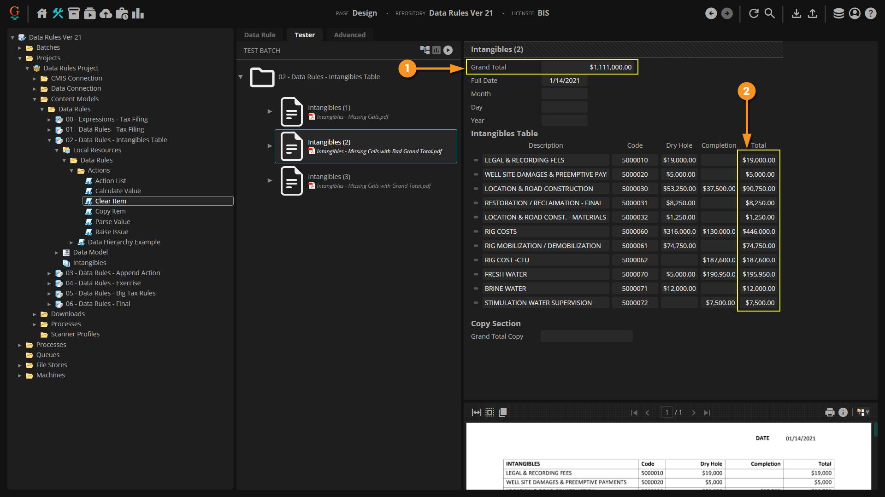The image size is (885, 497).
Task: Click the Design tools icon
Action: (58, 13)
